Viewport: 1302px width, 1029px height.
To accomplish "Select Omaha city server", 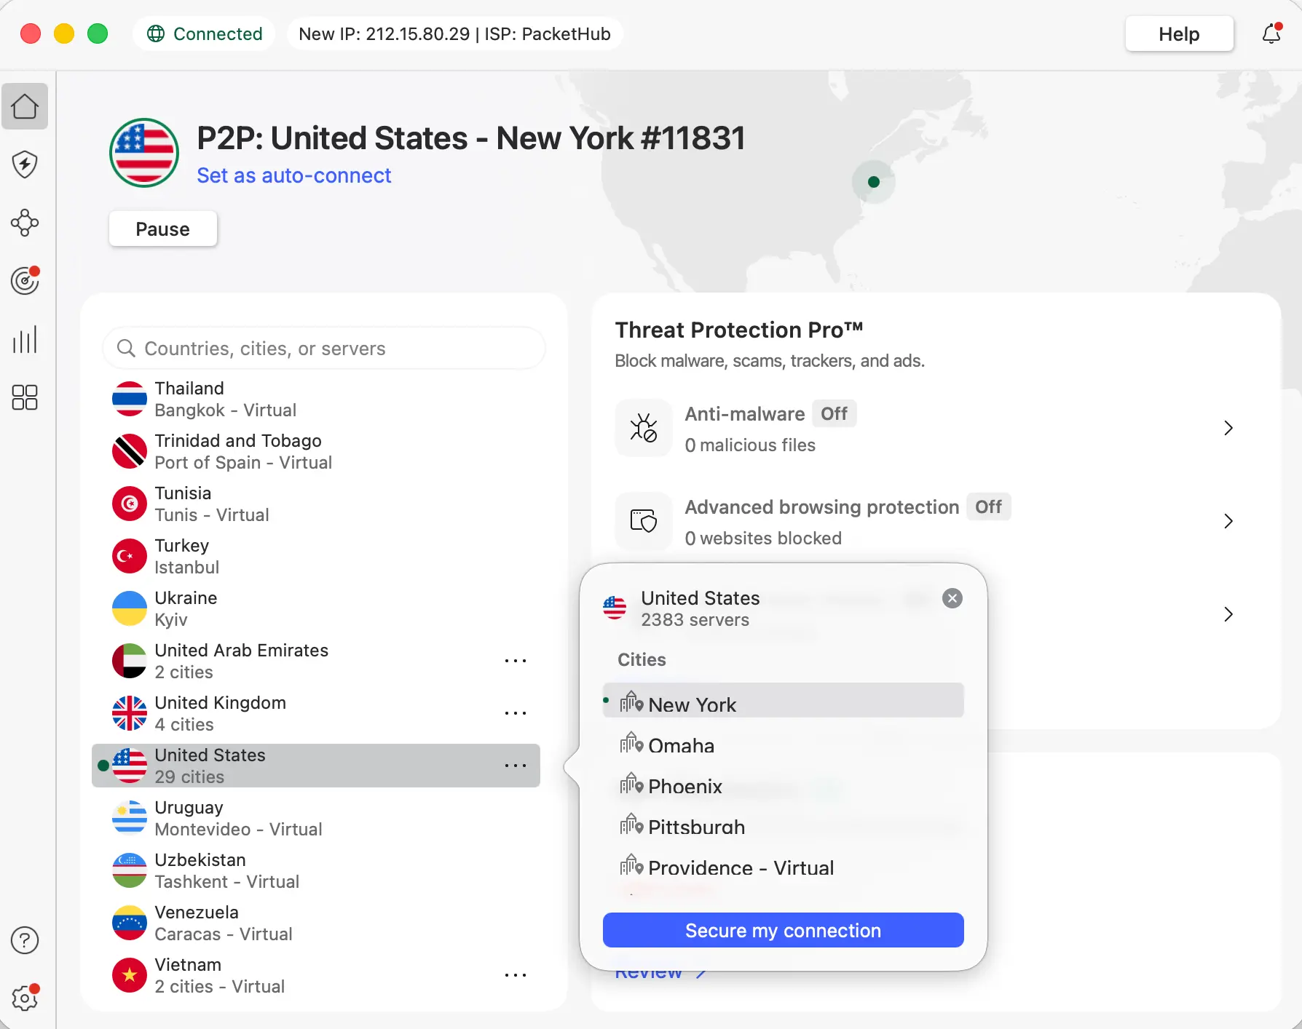I will pos(681,745).
